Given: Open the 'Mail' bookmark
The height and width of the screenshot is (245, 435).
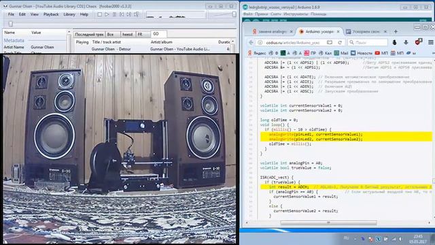Looking at the screenshot, I should coord(341,53).
